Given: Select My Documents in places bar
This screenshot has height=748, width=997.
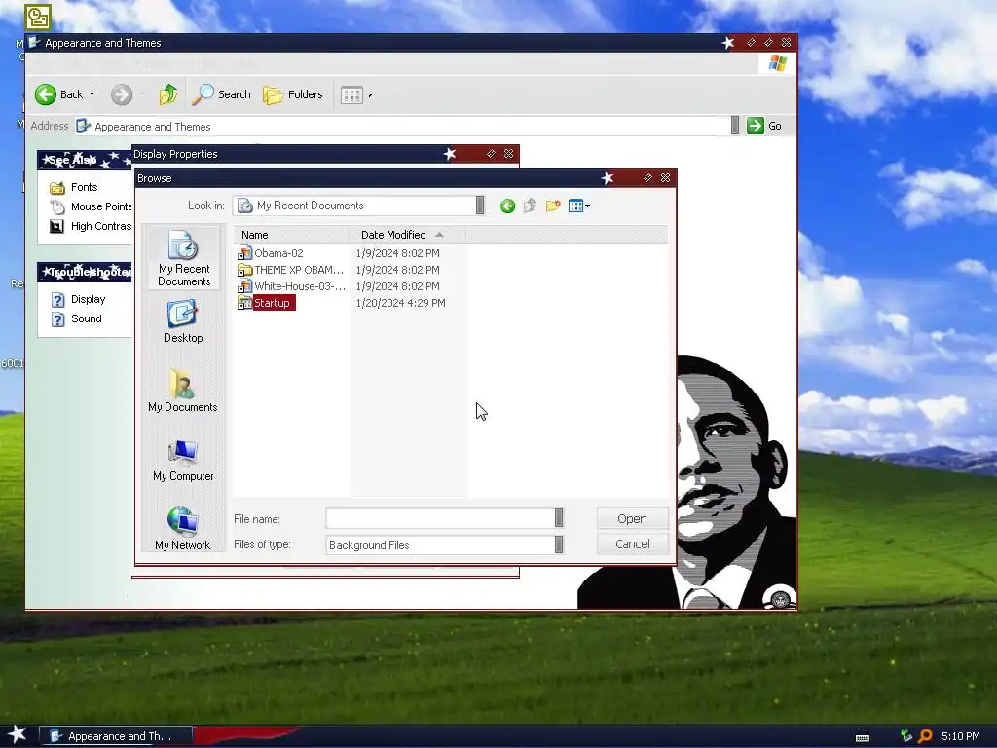Looking at the screenshot, I should 183,392.
